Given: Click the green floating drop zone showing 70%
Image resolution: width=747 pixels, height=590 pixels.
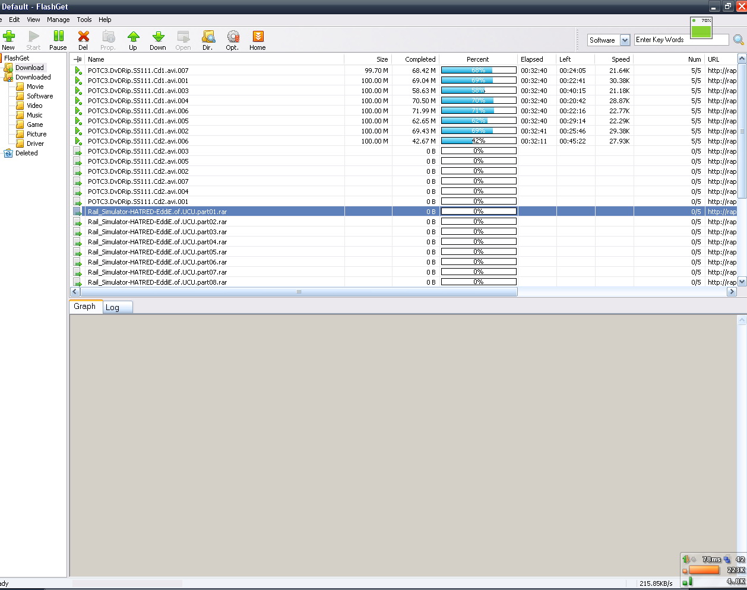Looking at the screenshot, I should coord(701,27).
